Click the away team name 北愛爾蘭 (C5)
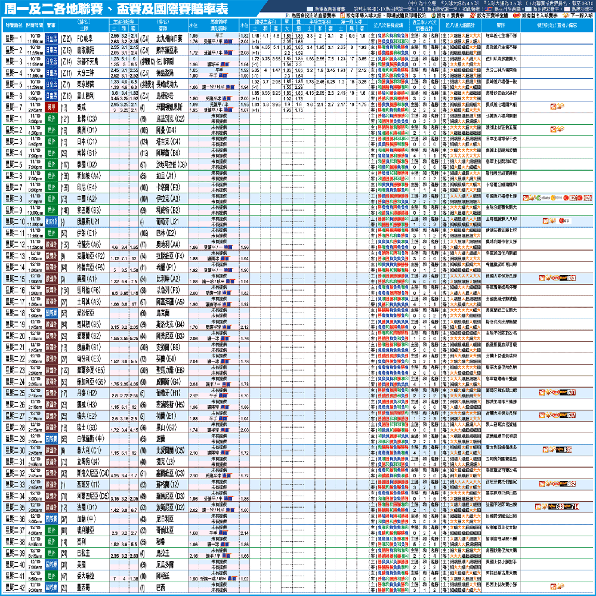 point(170,450)
